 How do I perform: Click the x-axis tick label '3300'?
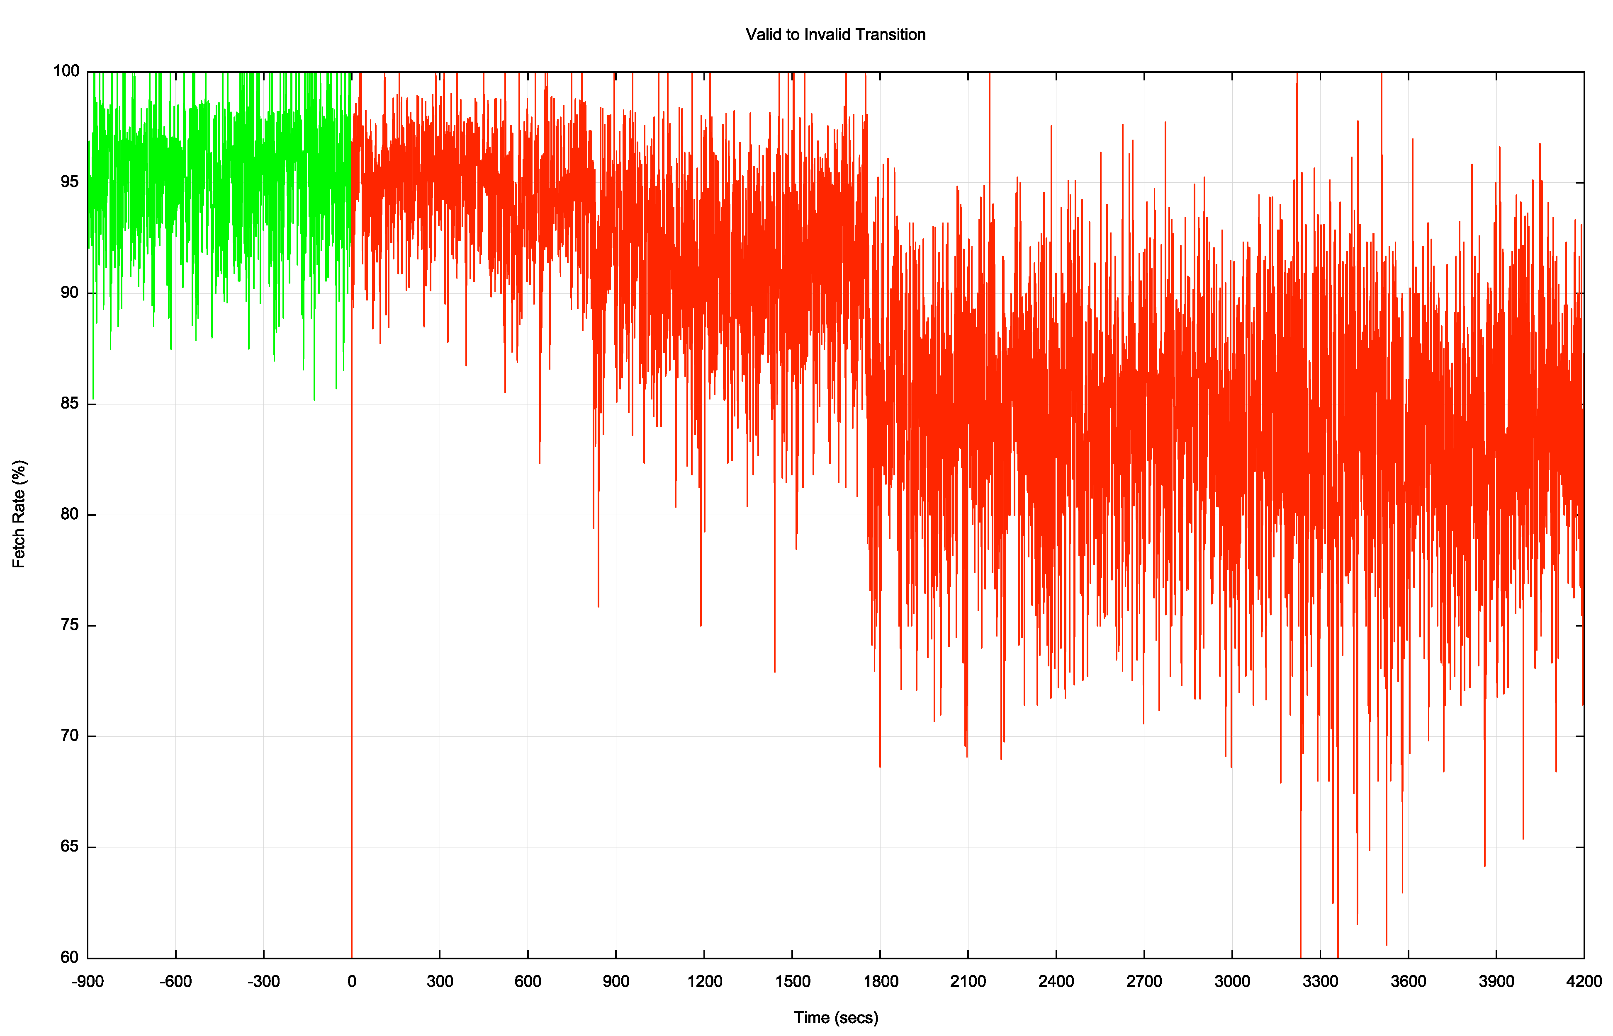[x=1319, y=982]
